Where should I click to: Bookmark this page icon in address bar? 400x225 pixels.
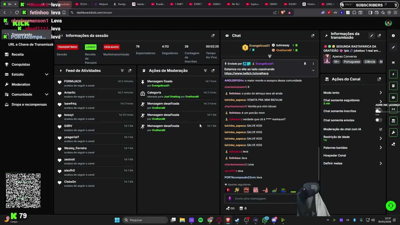point(64,12)
